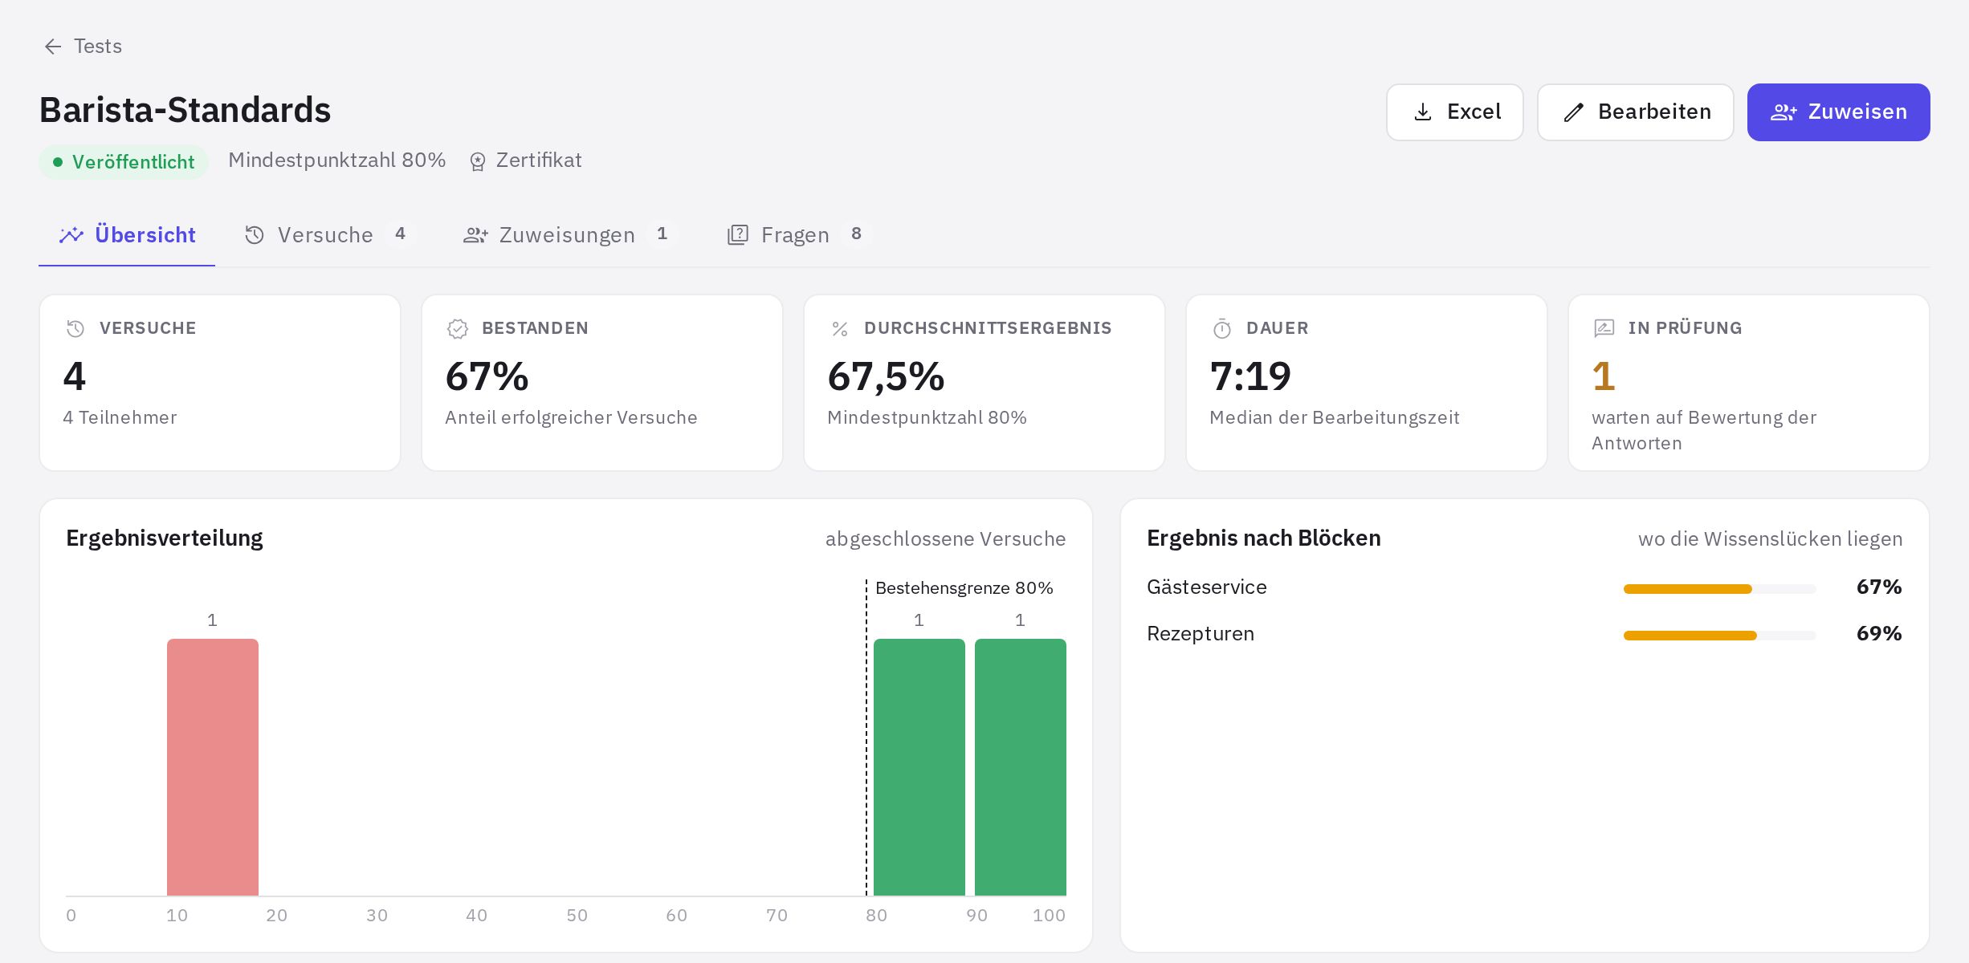Click the stopwatch icon in Dauer card
The width and height of the screenshot is (1969, 963).
point(1222,328)
